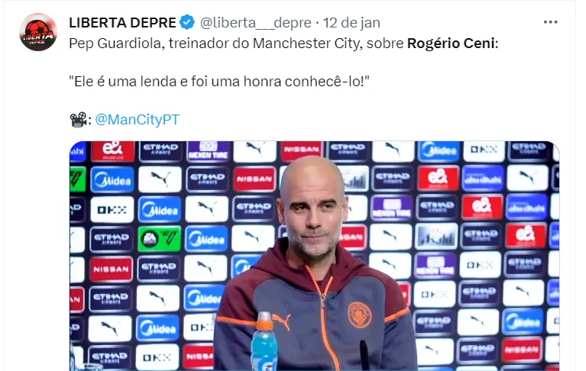Screen dimensions: 586x371
Task: Click the blue Gatorade bottle in the video
Action: [x=264, y=341]
